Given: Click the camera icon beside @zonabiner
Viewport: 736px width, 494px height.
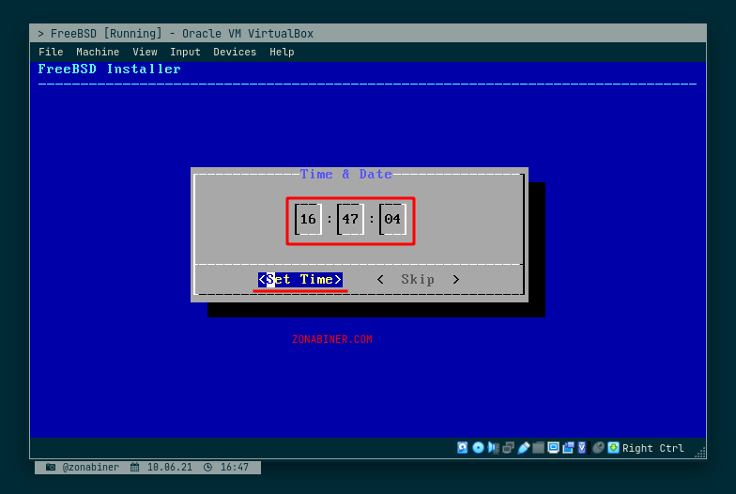Looking at the screenshot, I should point(51,468).
